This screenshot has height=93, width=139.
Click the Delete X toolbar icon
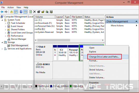35,12
